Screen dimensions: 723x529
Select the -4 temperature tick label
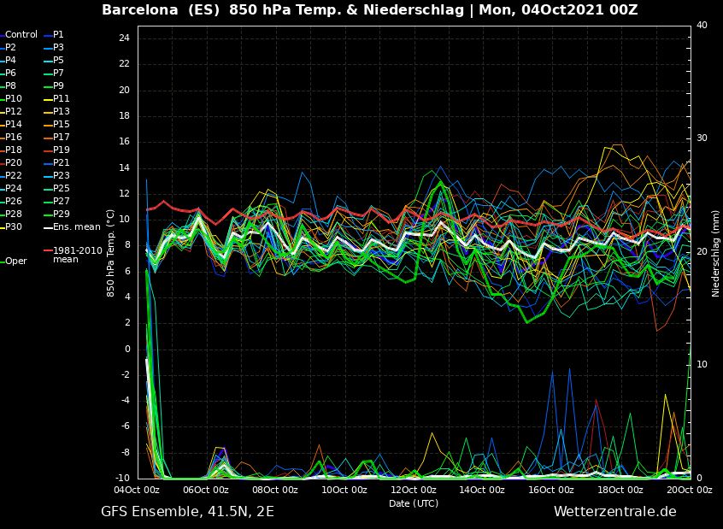point(125,401)
